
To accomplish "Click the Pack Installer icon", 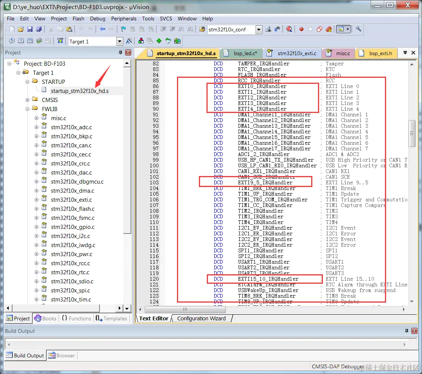I will pos(177,41).
